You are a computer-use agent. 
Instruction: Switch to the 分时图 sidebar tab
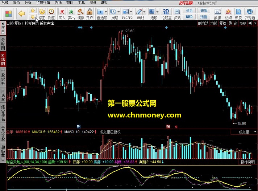click(3, 44)
